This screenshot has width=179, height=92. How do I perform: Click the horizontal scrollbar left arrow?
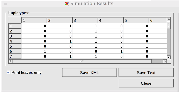[10, 61]
